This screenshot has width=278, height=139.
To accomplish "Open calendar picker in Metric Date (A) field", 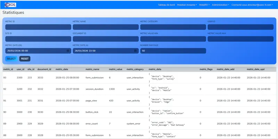I will (x=136, y=51).
